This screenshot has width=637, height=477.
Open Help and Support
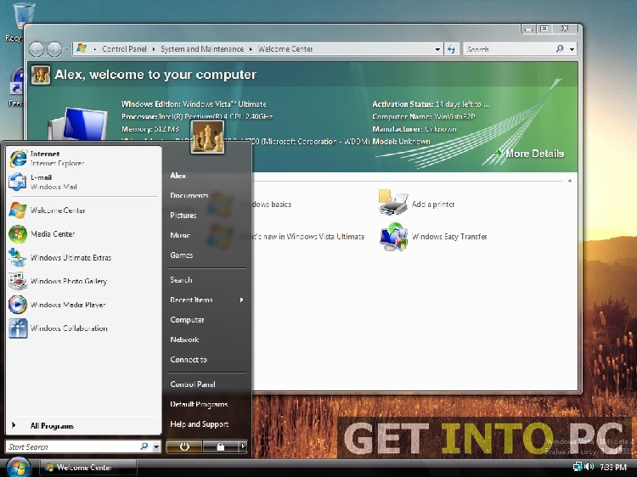199,424
